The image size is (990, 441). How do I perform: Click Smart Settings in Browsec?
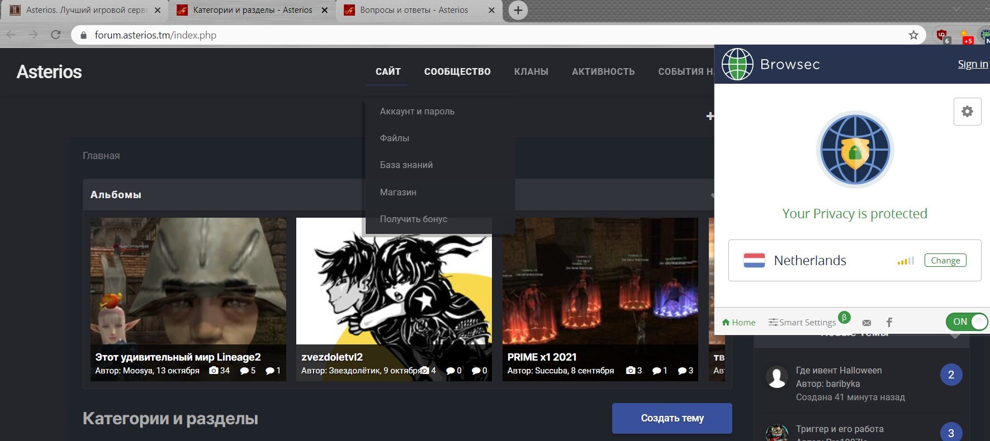802,322
